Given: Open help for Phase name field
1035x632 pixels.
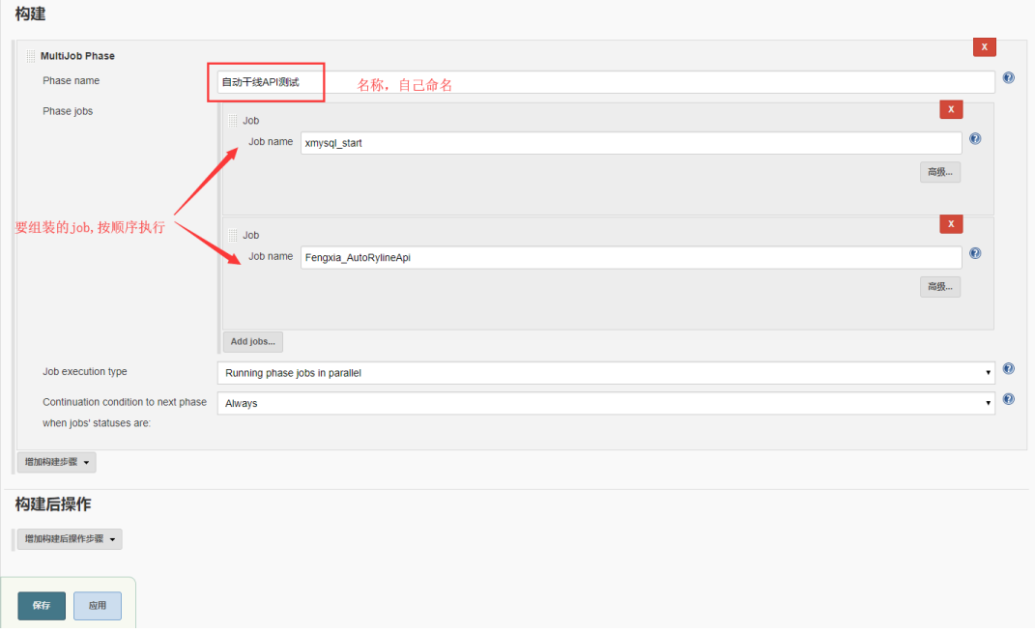Looking at the screenshot, I should 1009,77.
